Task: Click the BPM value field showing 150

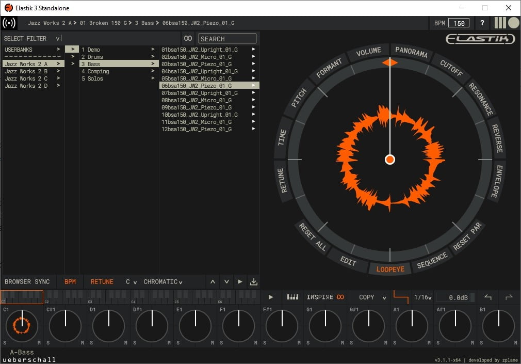Action: 459,23
